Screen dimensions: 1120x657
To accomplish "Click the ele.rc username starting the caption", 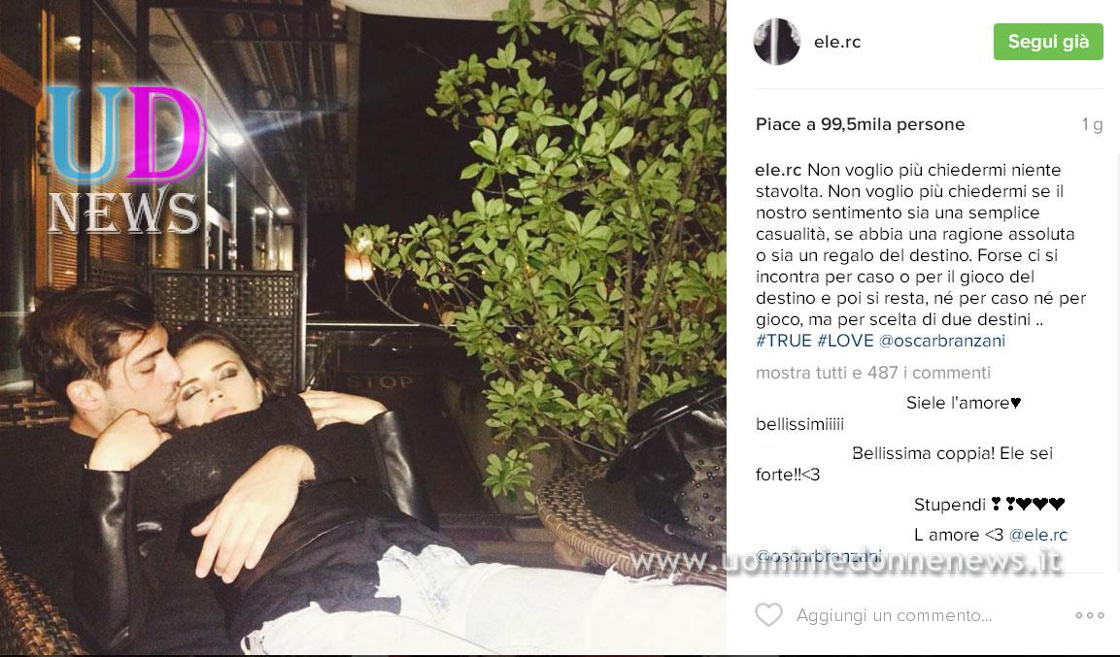I will [779, 170].
